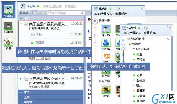Open 沈利锋 team member thumbnail
The width and height of the screenshot is (177, 104).
pyautogui.click(x=106, y=42)
